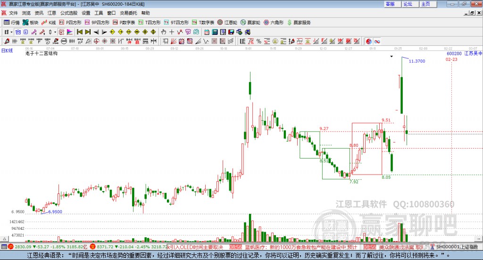
Task: Select the Gann fan lines tool
Action: coord(174,41)
